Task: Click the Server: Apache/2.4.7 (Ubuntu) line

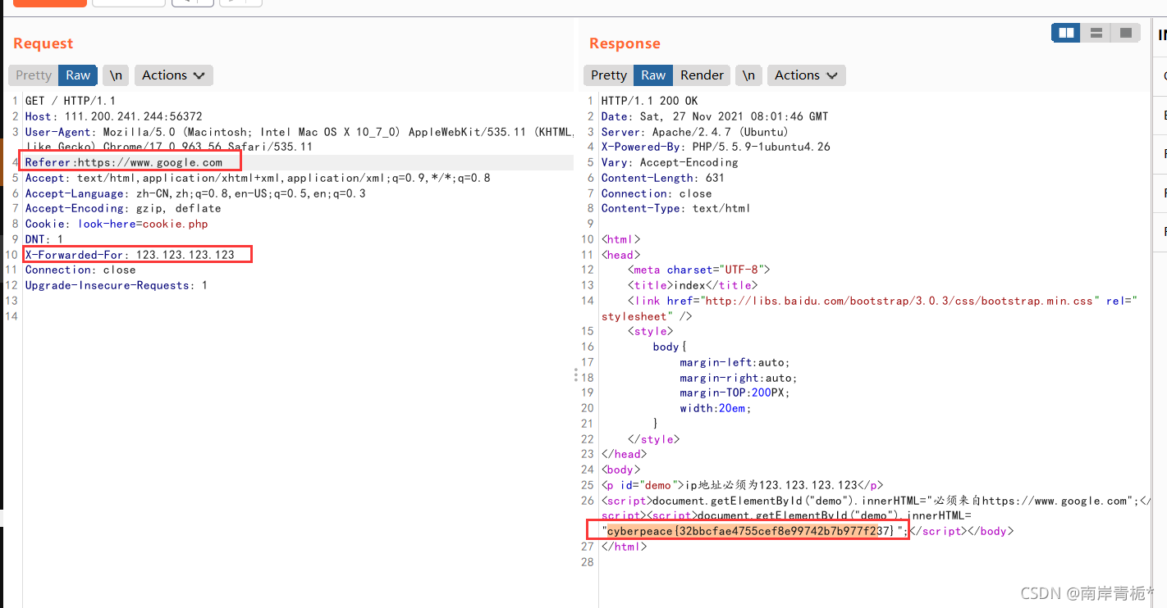Action: click(x=694, y=132)
